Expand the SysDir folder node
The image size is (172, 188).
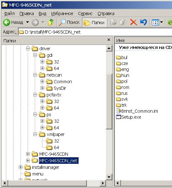(x=42, y=88)
